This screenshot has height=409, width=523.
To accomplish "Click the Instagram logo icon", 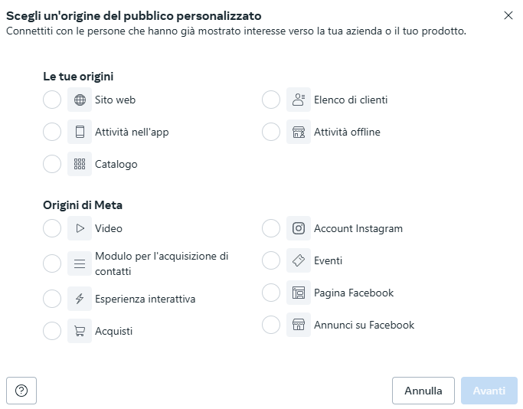I will (x=299, y=228).
